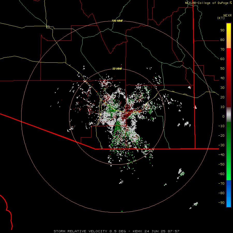233x233 pixels.
Task: Click the positive 90 knot scale value
Action: 222,30
